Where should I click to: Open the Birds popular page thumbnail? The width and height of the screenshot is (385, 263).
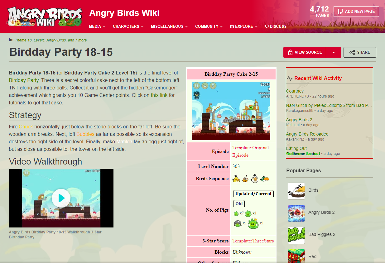pos(296,191)
